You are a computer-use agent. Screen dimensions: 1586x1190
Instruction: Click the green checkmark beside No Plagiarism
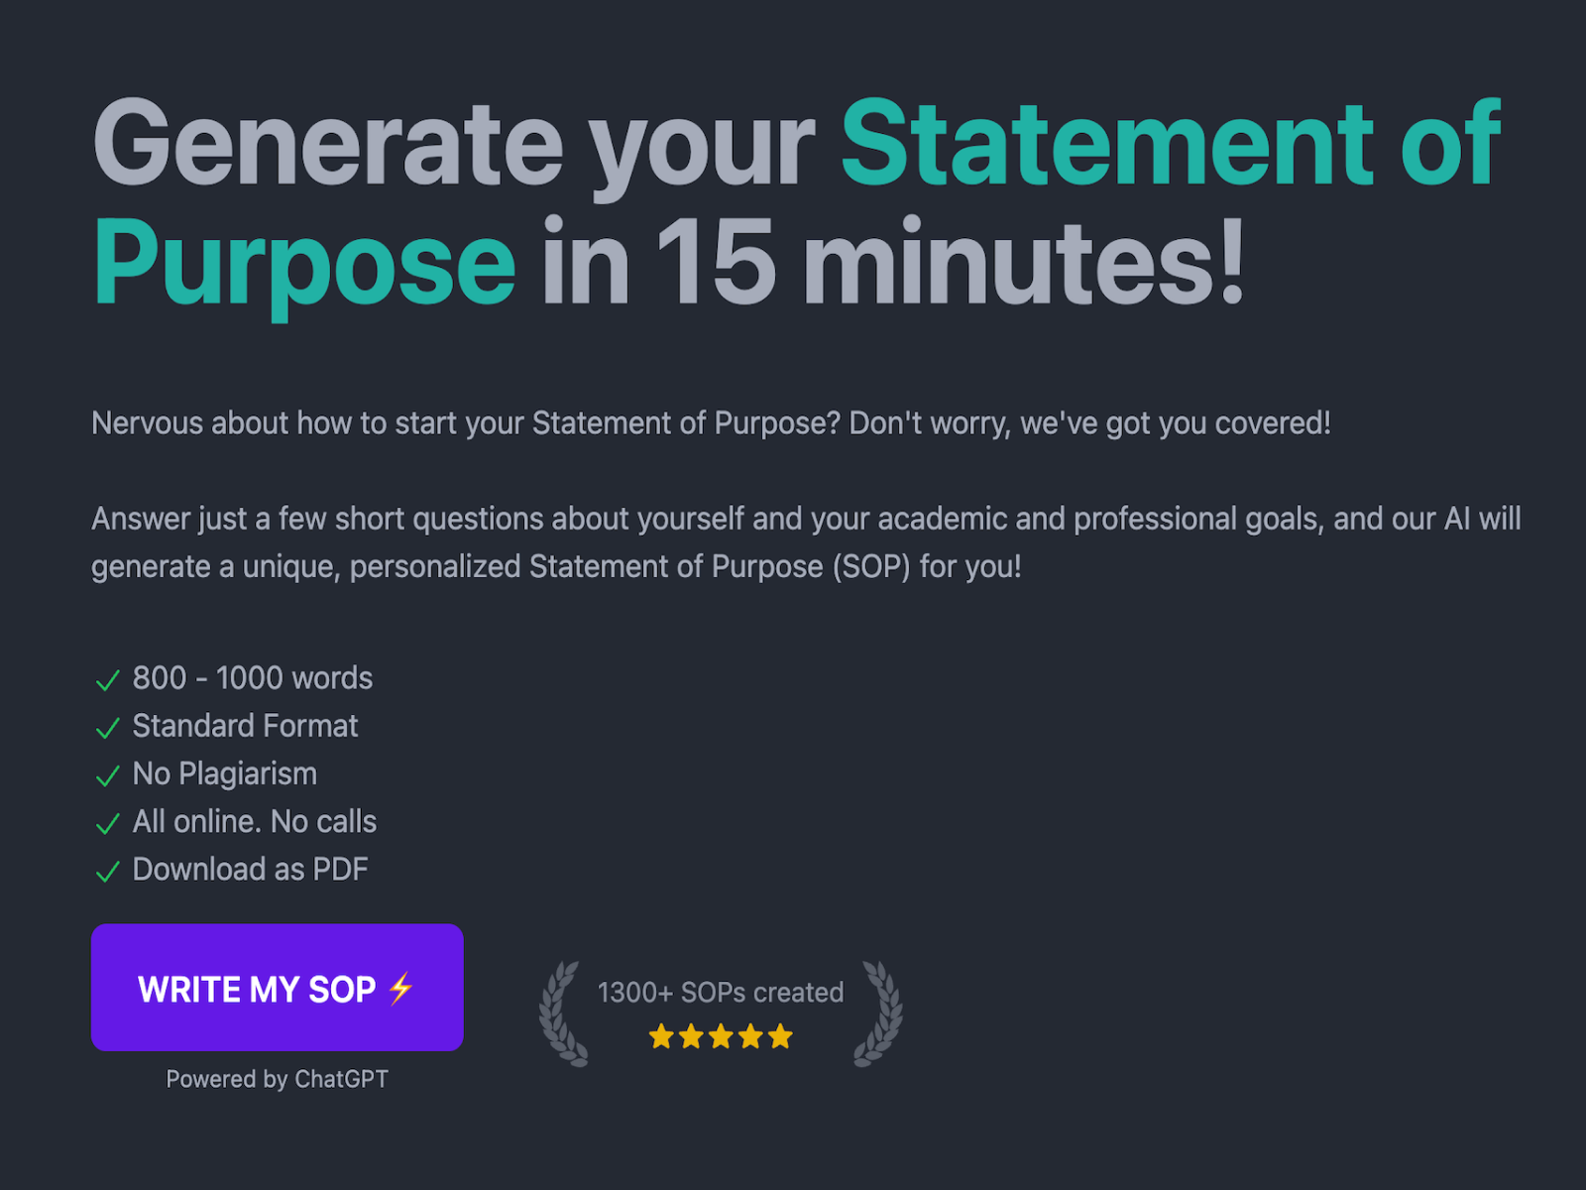[x=107, y=775]
